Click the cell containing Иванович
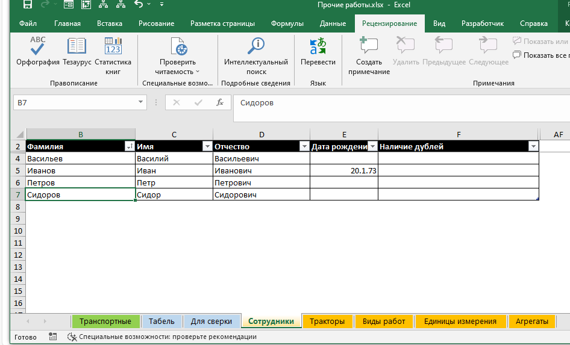 point(262,170)
